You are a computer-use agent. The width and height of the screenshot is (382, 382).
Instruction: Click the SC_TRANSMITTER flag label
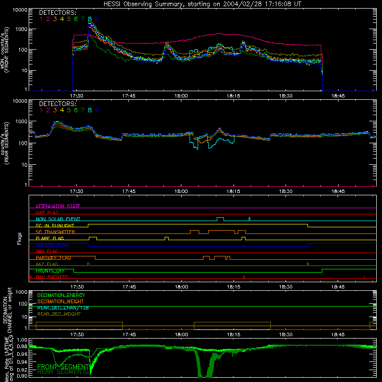tap(55, 232)
